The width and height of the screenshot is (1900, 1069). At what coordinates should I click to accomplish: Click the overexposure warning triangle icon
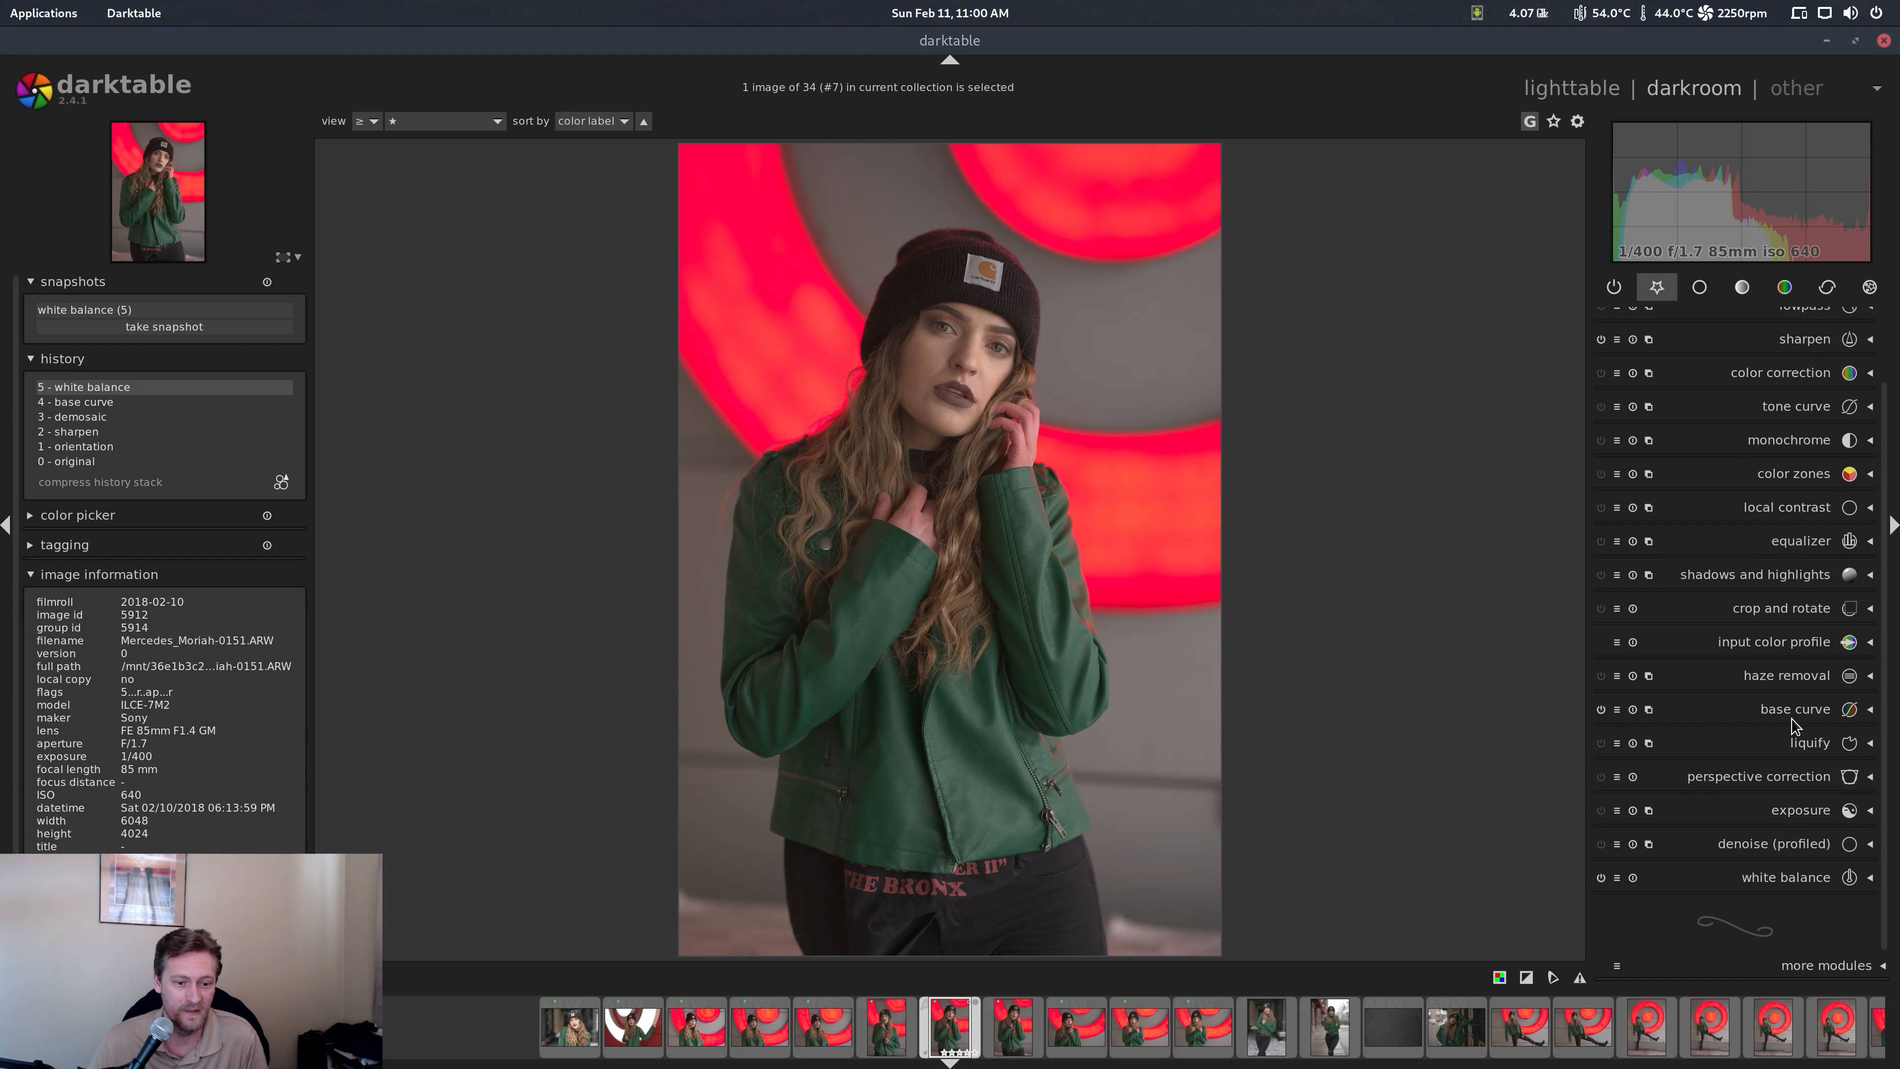pyautogui.click(x=1579, y=977)
